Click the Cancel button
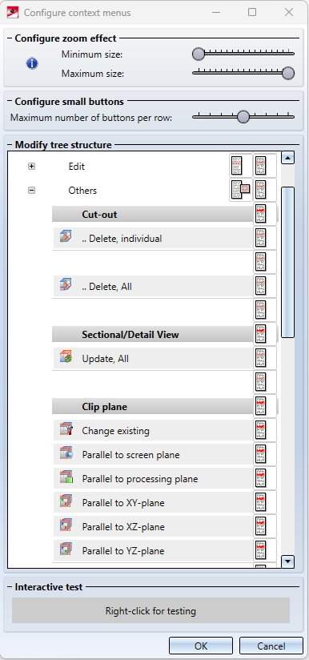Screen dimensions: 309x660 (x=271, y=646)
